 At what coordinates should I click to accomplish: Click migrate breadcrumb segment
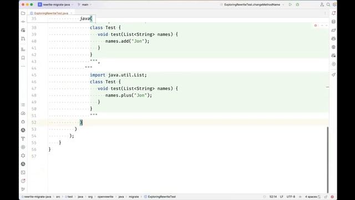(134, 197)
